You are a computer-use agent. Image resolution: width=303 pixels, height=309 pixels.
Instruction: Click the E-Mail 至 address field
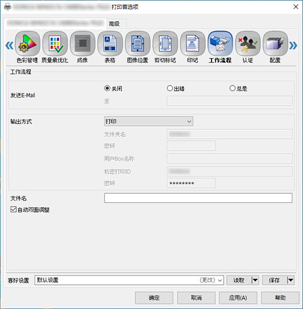click(230, 101)
